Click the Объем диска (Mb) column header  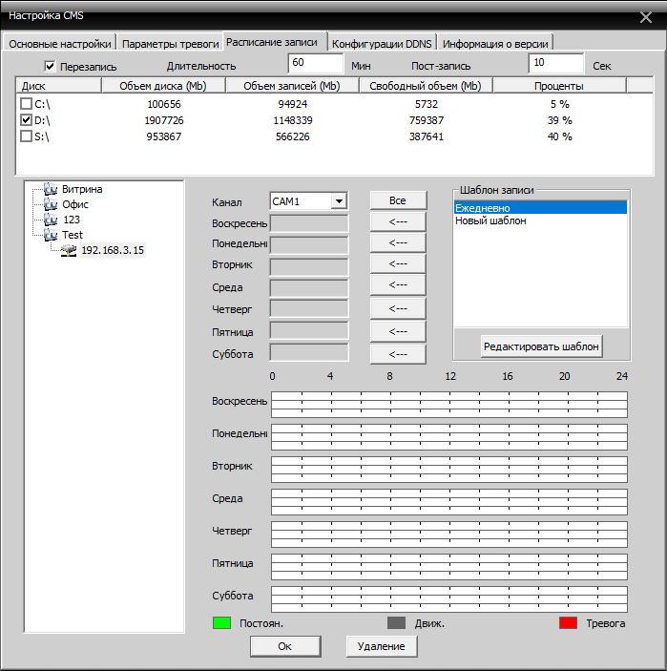[163, 86]
